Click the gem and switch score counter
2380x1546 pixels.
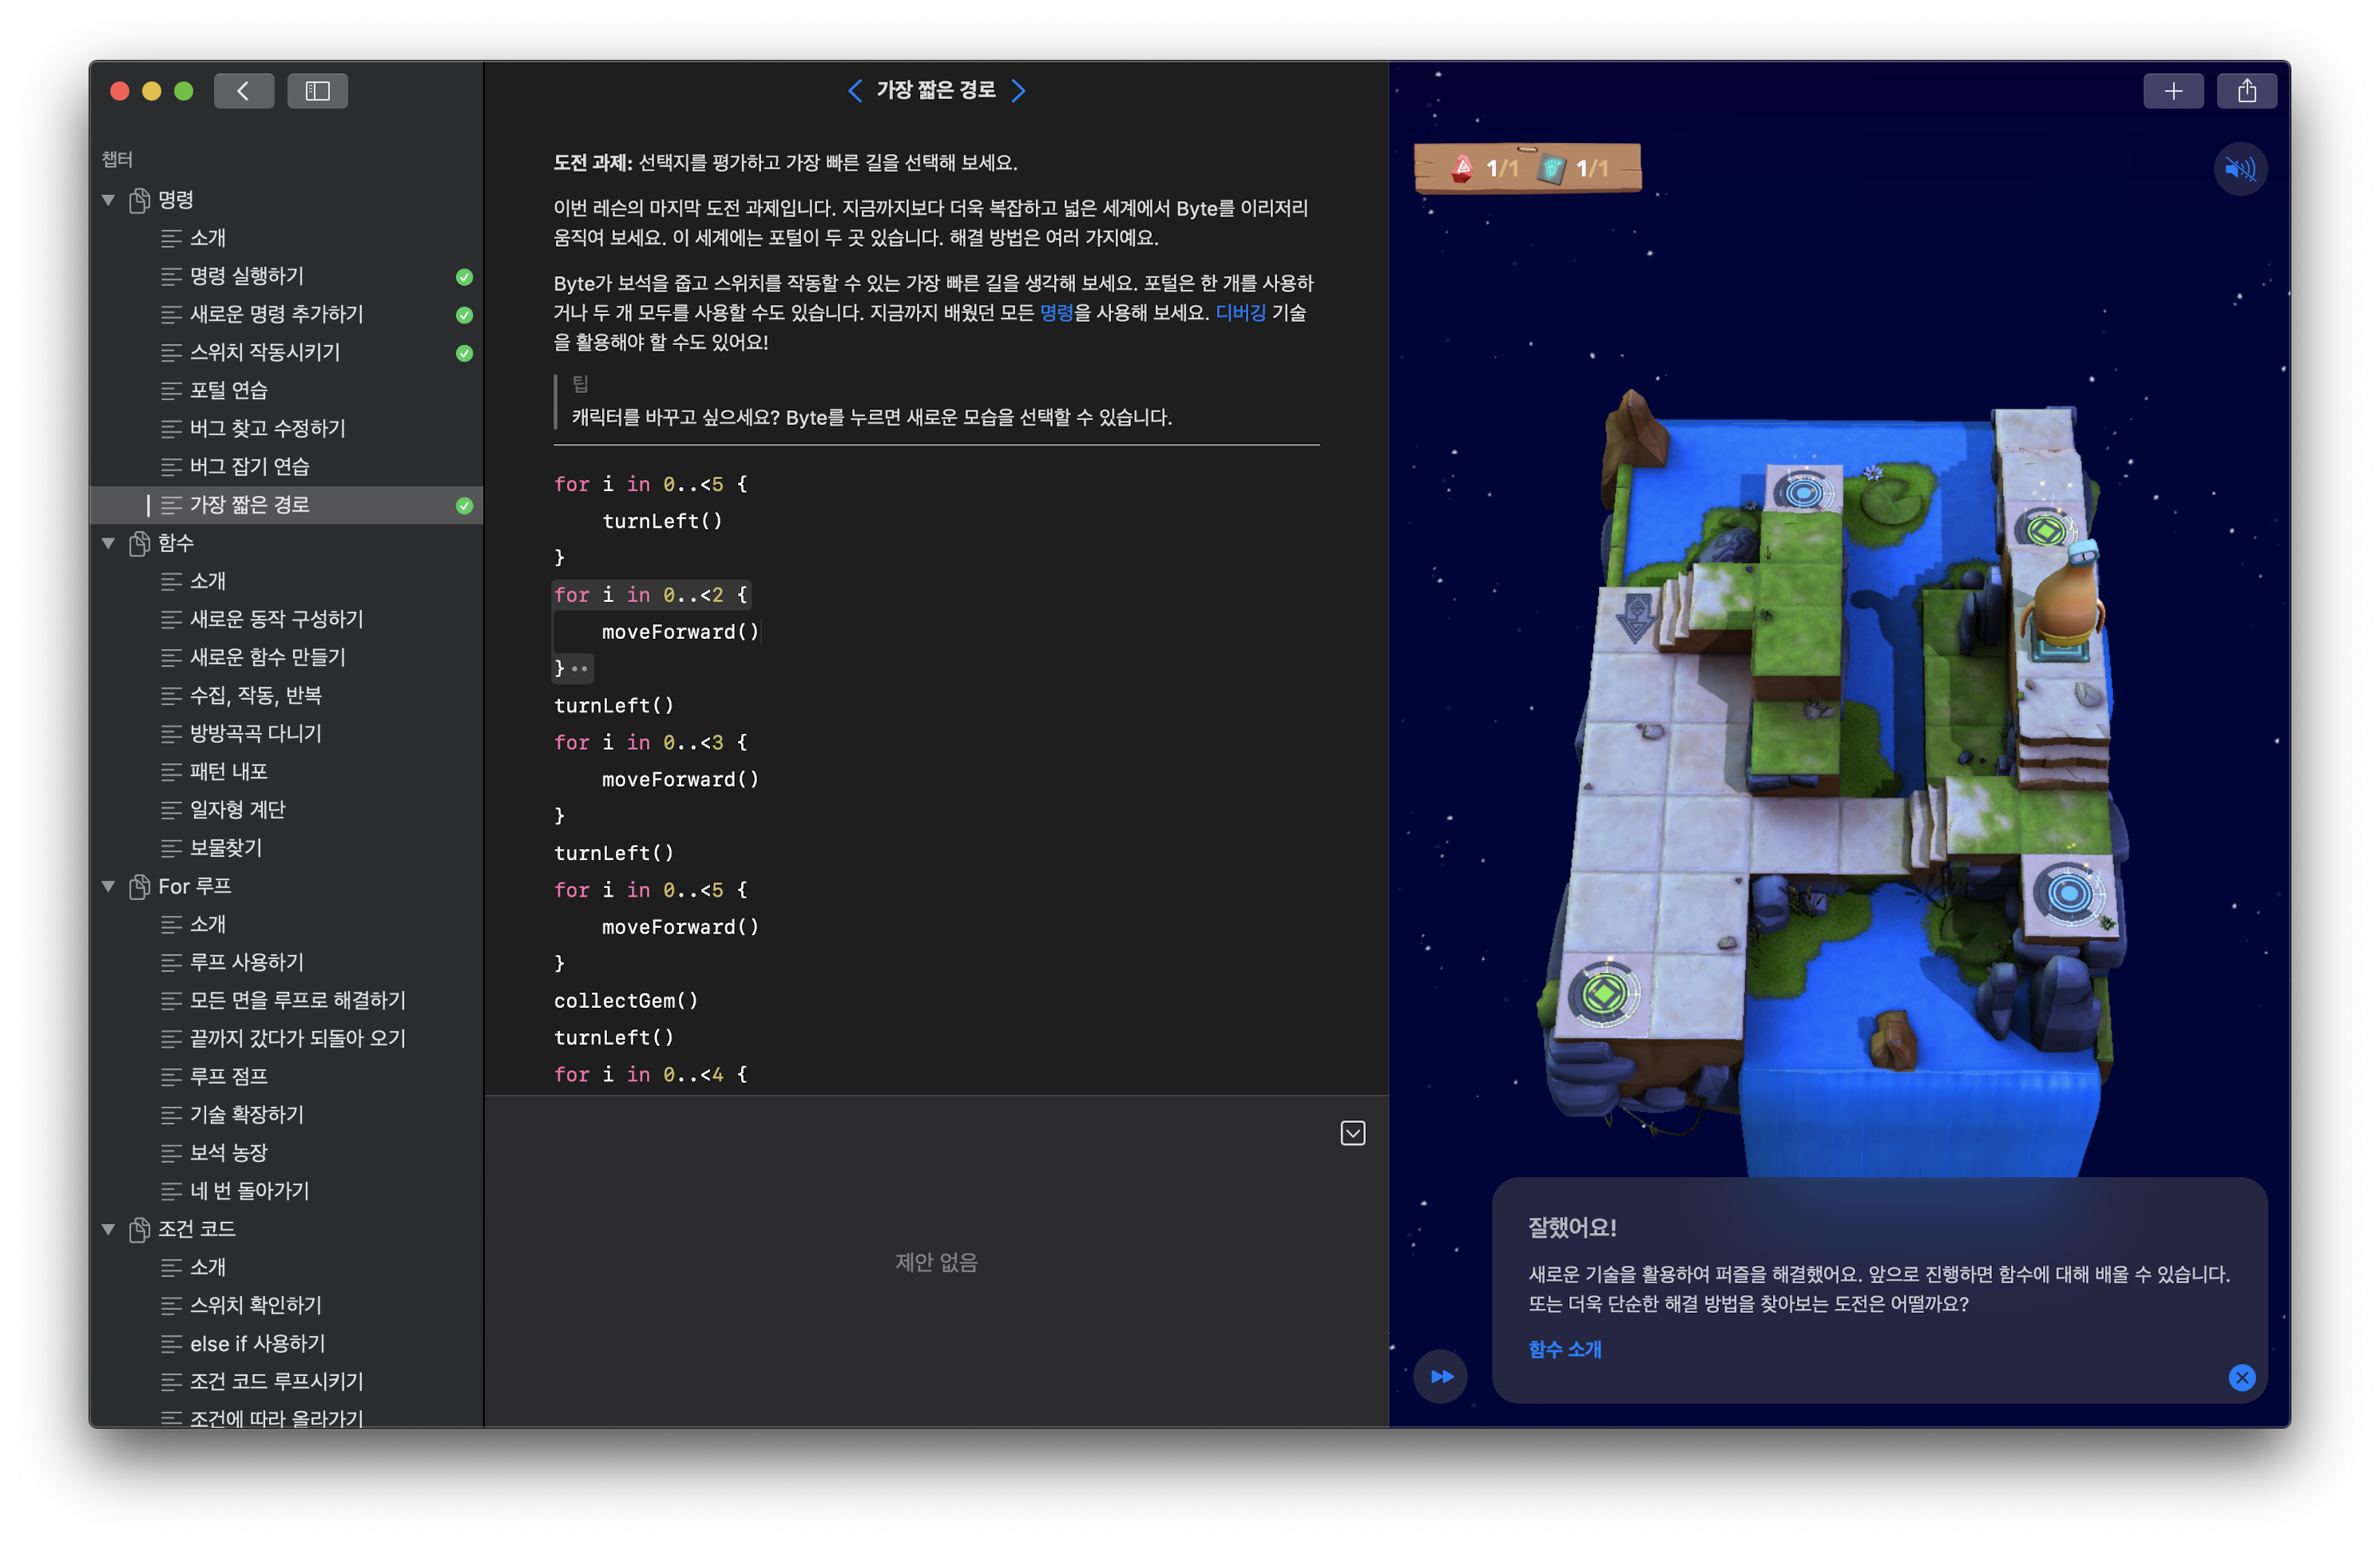1527,168
